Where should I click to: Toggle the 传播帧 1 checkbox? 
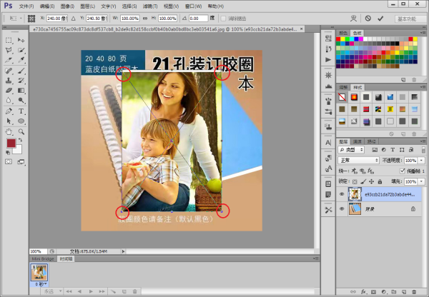pos(403,171)
